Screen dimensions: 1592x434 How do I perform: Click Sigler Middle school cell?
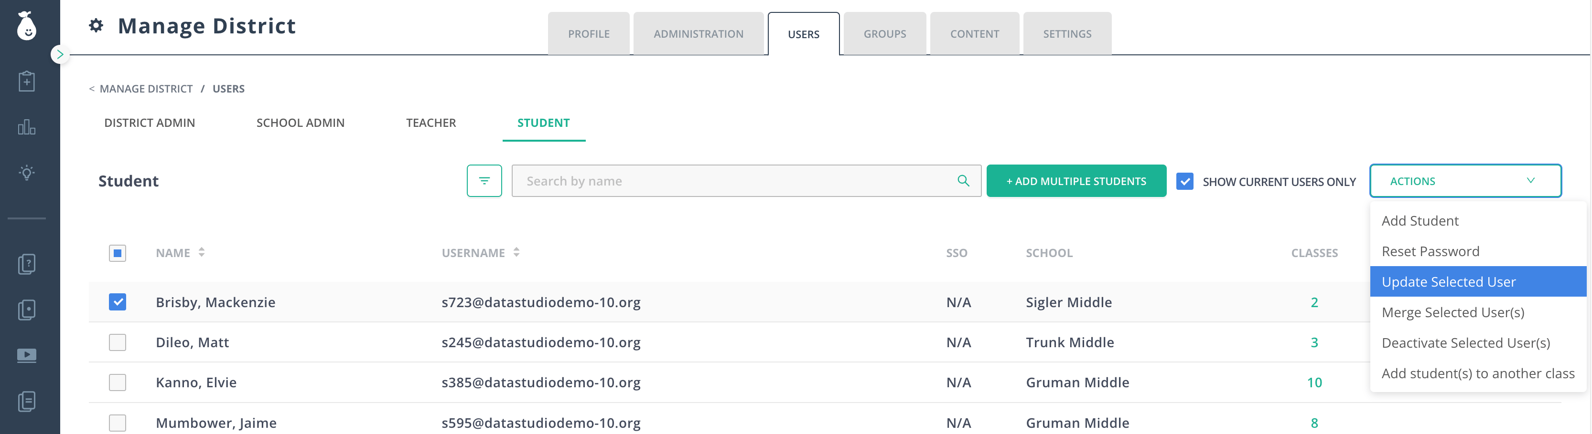coord(1068,302)
